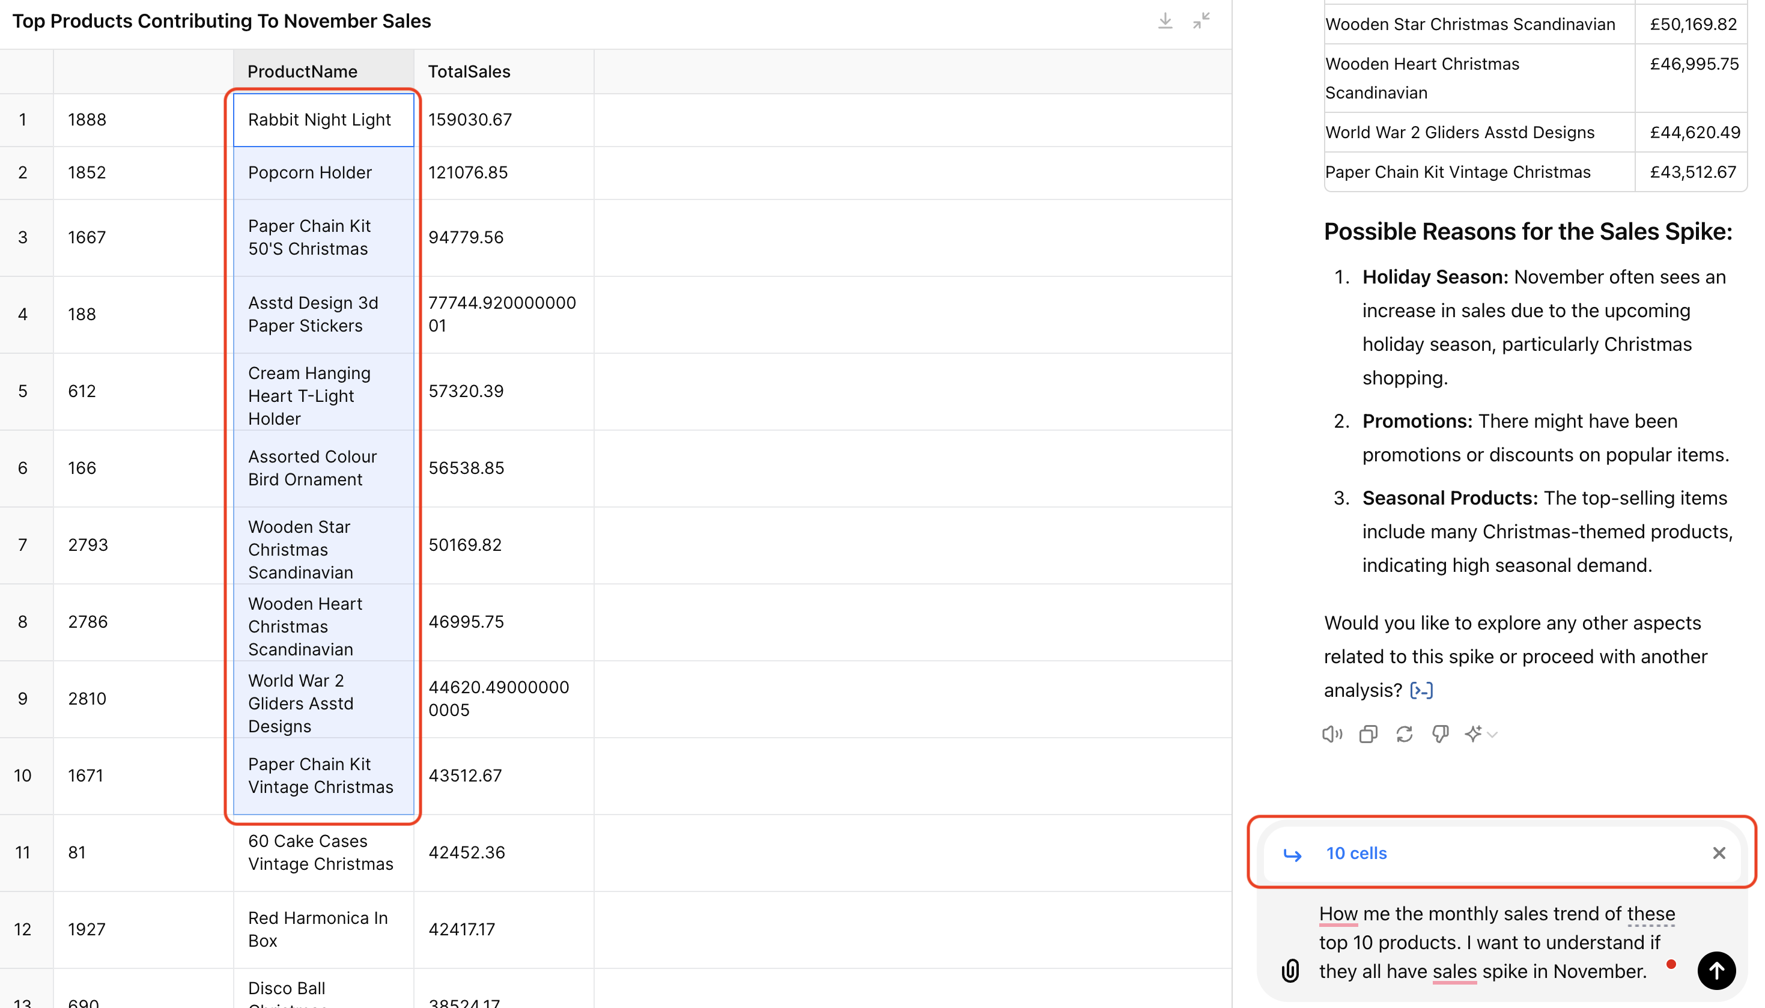Click the audio/speaker icon in chat
Screen dimensions: 1765x1008
point(1332,733)
